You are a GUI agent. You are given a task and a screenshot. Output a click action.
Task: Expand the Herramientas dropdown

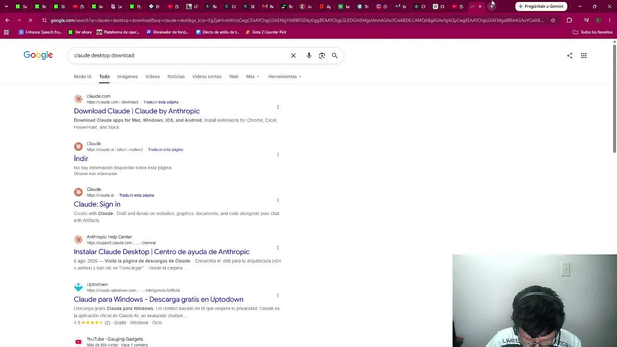coord(284,77)
